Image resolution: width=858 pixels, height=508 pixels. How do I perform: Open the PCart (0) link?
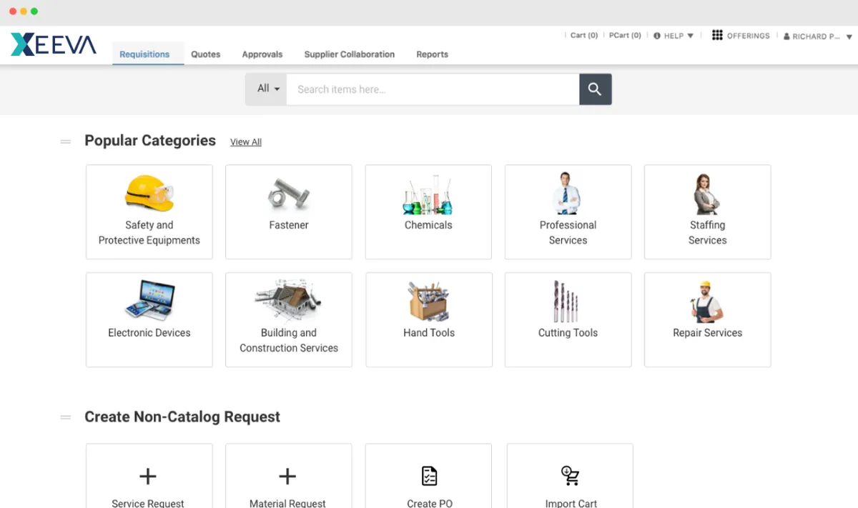625,36
